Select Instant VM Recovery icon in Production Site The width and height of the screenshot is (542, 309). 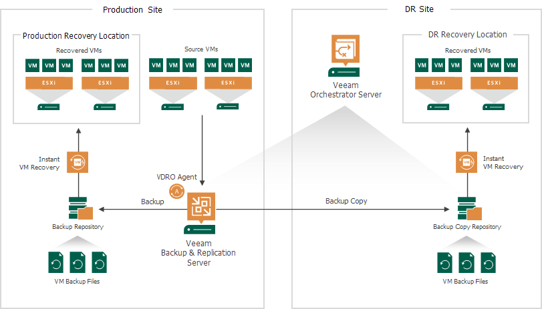click(x=78, y=162)
